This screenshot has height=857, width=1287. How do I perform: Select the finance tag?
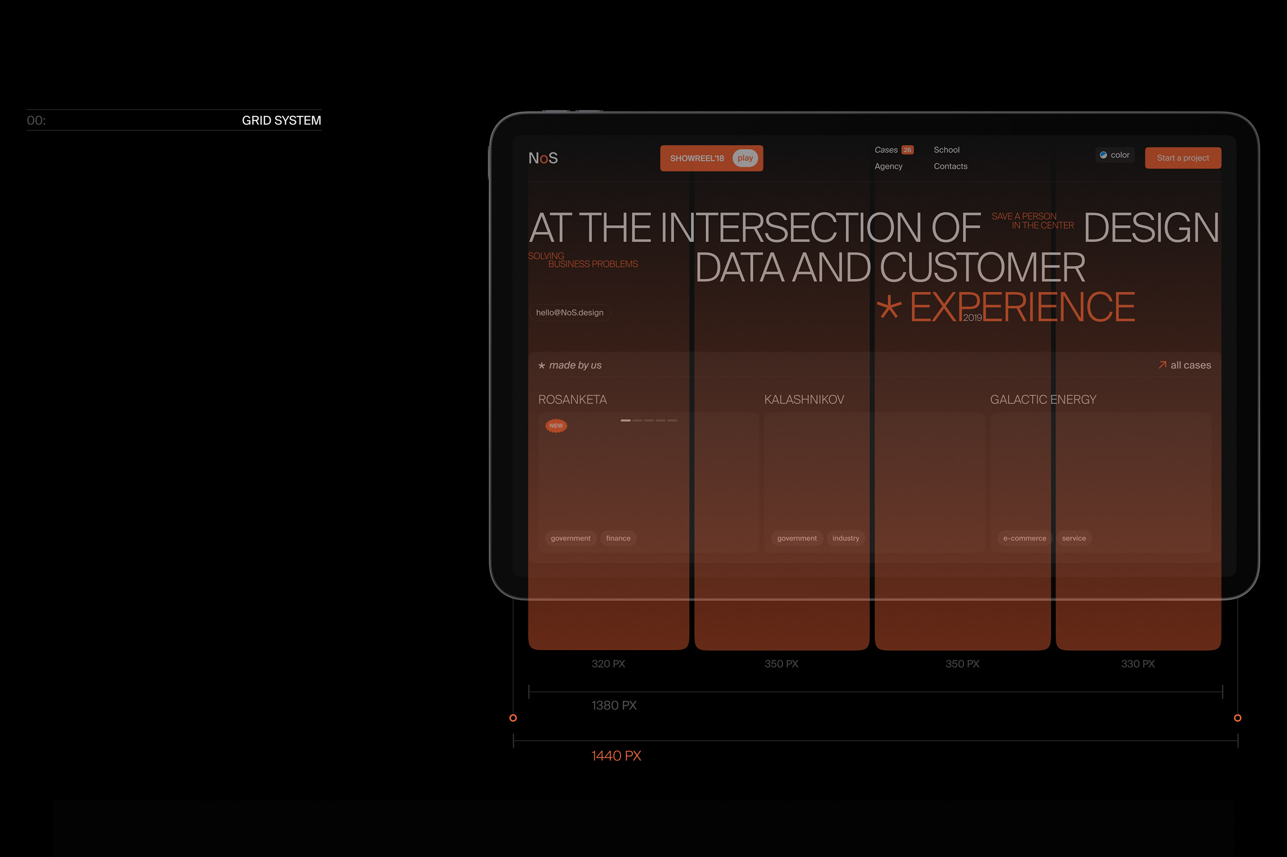(x=618, y=539)
